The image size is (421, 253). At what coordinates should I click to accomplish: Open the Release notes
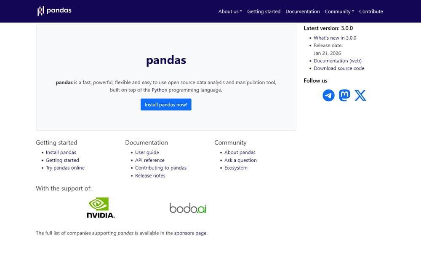[x=150, y=175]
